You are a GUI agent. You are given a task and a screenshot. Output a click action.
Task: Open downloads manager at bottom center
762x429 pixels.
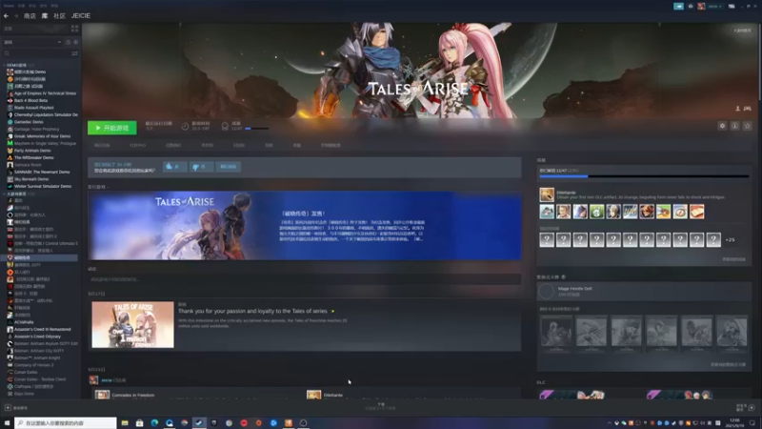tap(380, 406)
